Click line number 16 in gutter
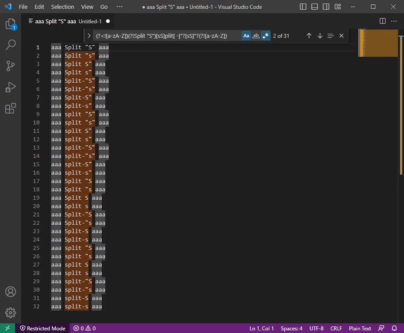Viewport: 404px width, 333px height. pos(36,173)
